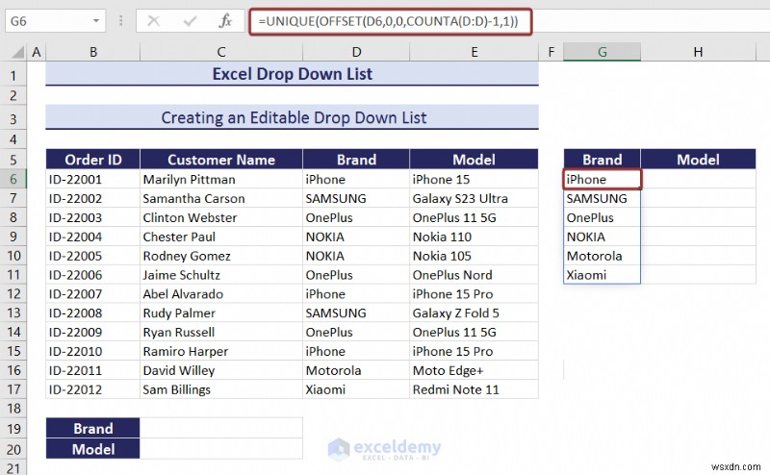The width and height of the screenshot is (770, 475).
Task: Select cell 'iPhone 15' in row 6
Action: coord(475,179)
